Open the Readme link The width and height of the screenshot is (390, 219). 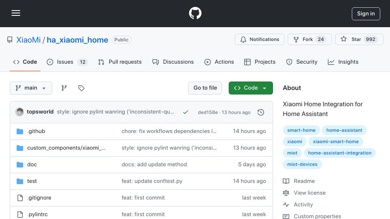[x=299, y=181]
